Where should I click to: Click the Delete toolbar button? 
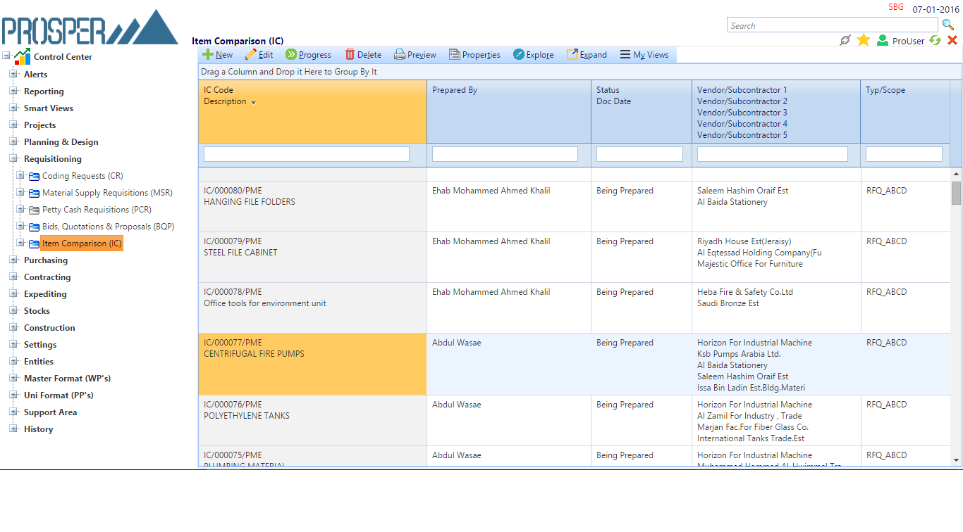click(363, 55)
